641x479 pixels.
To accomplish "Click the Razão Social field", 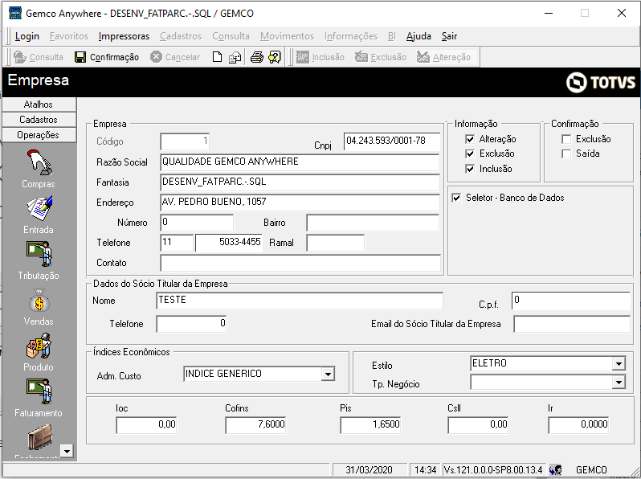I will (300, 162).
